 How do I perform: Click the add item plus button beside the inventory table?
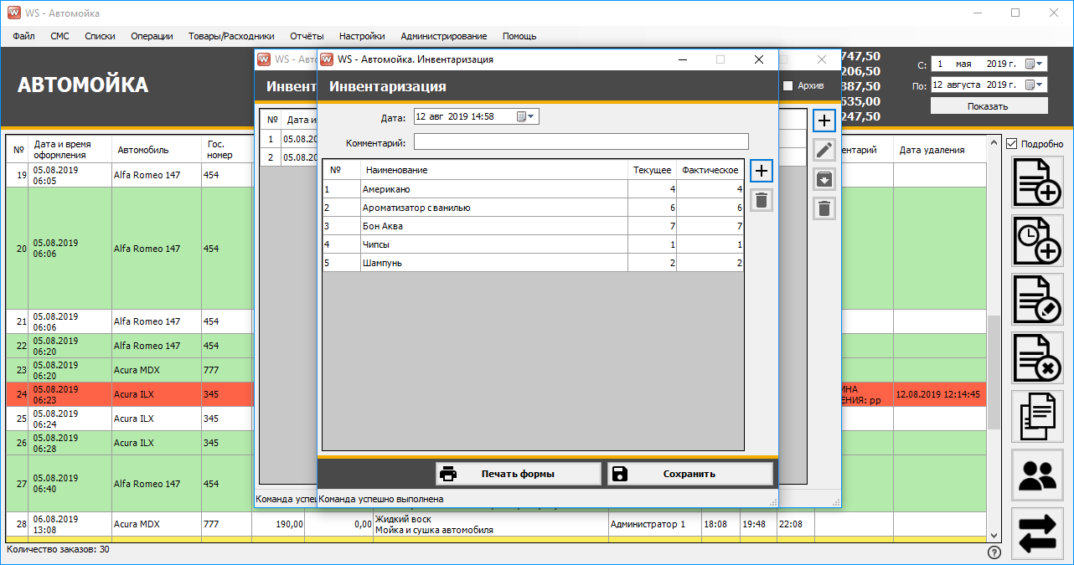coord(761,171)
